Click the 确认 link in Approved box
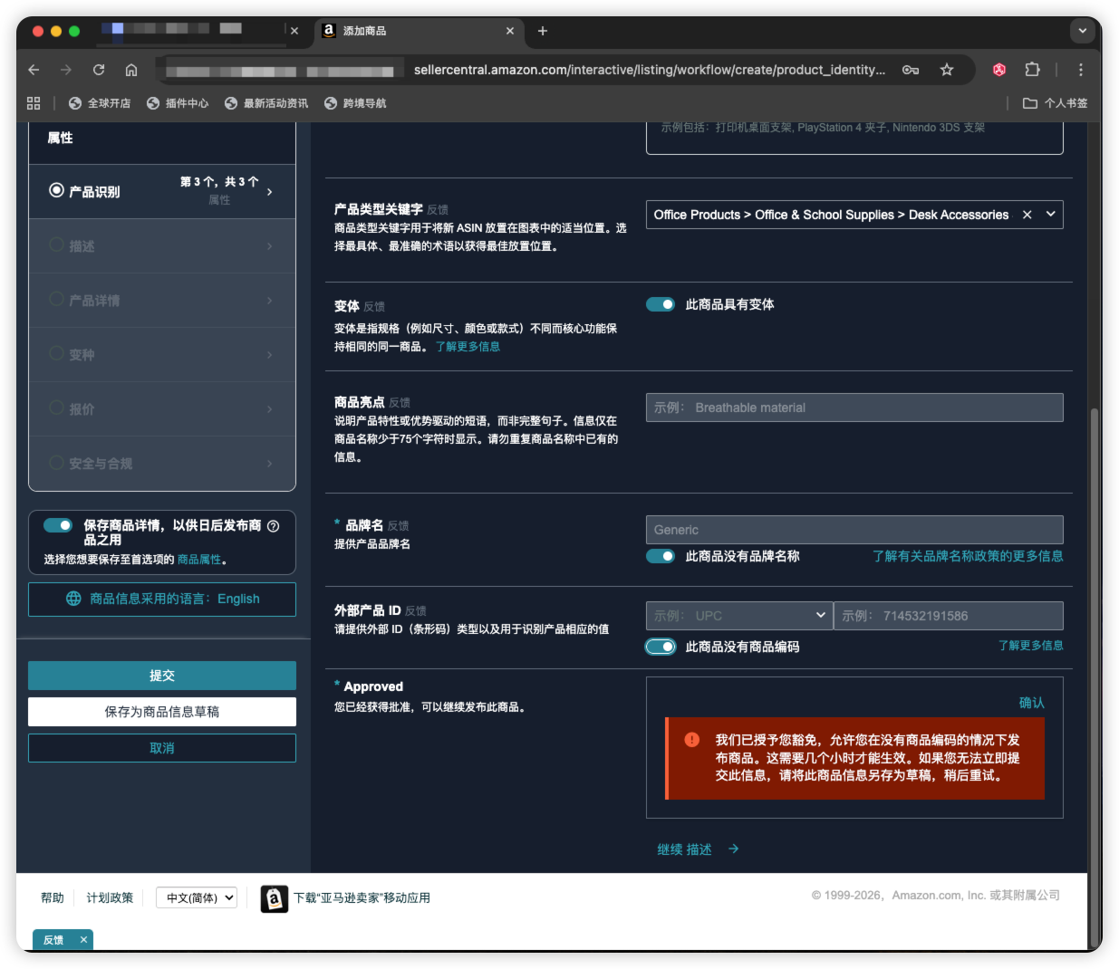Screen dimensions: 1119x969 1032,703
